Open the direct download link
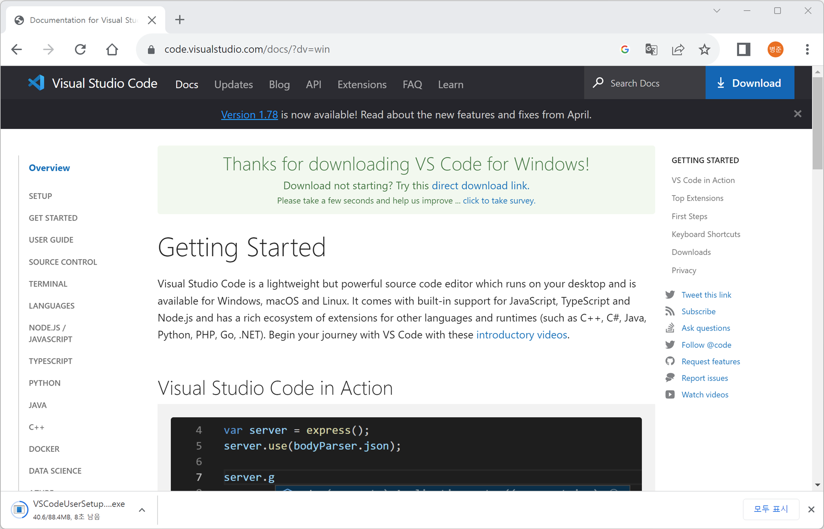The width and height of the screenshot is (824, 529). (x=479, y=185)
